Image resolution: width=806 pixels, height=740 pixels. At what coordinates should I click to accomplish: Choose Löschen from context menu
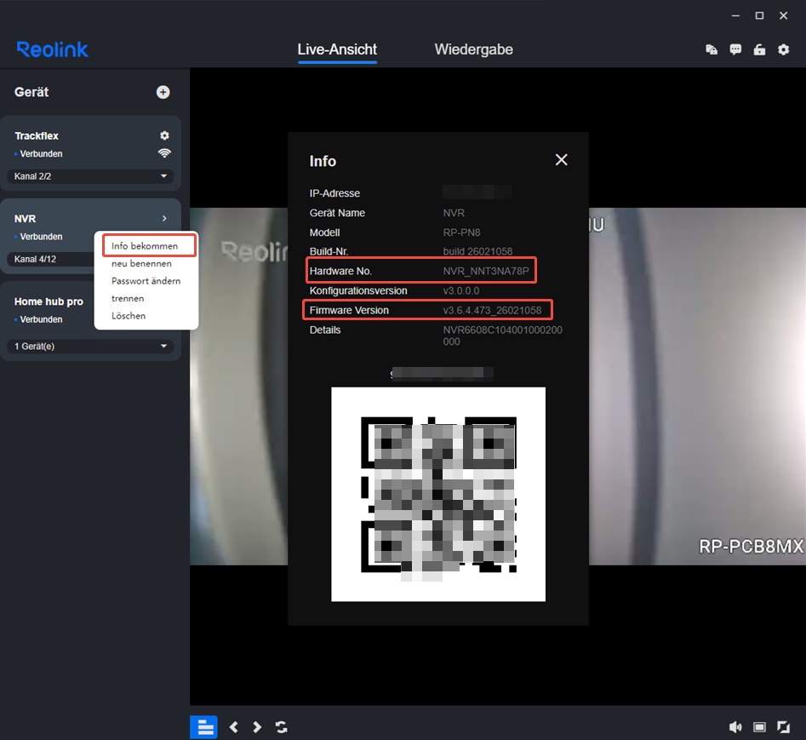click(x=129, y=316)
